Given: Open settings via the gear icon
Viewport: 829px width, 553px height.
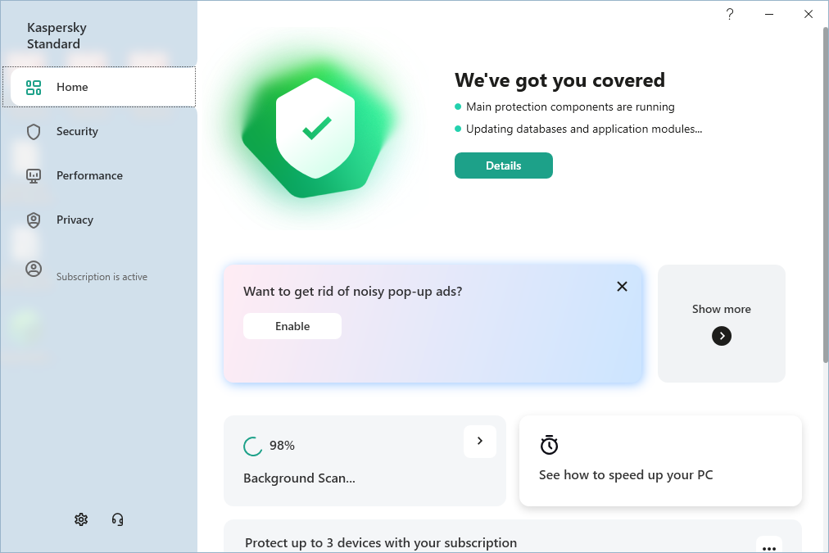Looking at the screenshot, I should (x=81, y=519).
